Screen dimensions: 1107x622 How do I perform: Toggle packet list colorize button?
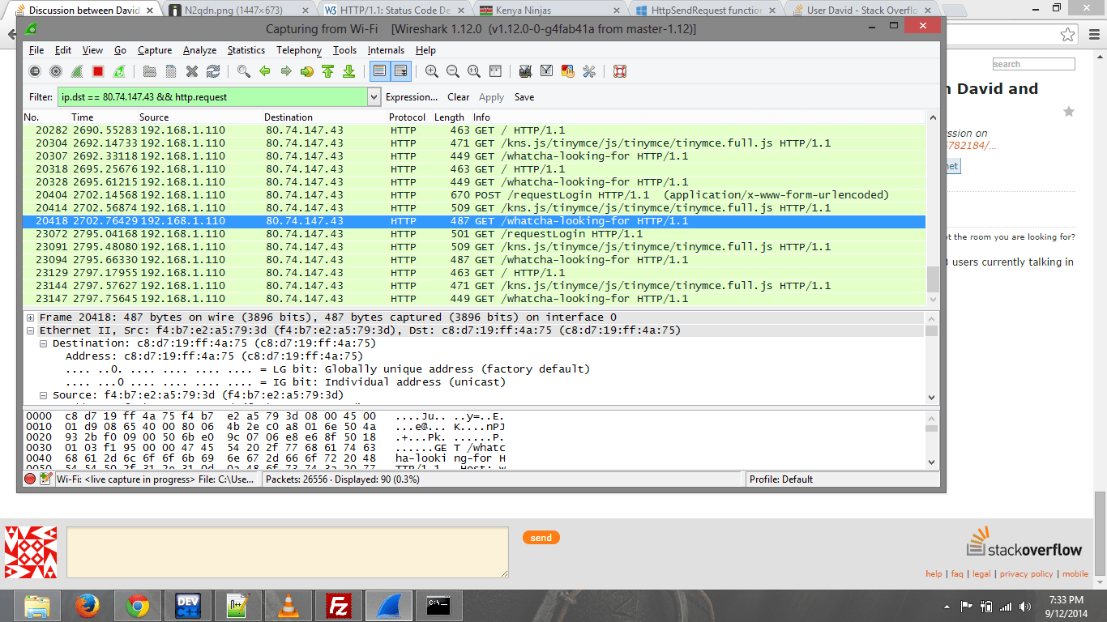pos(380,71)
